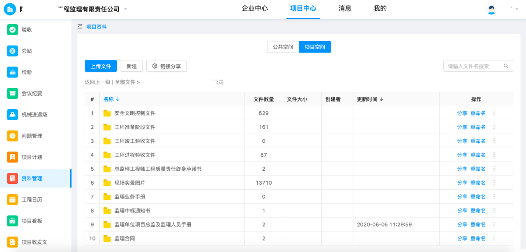Click the 上传文件 button
Screen dimensions: 526x252
point(101,66)
